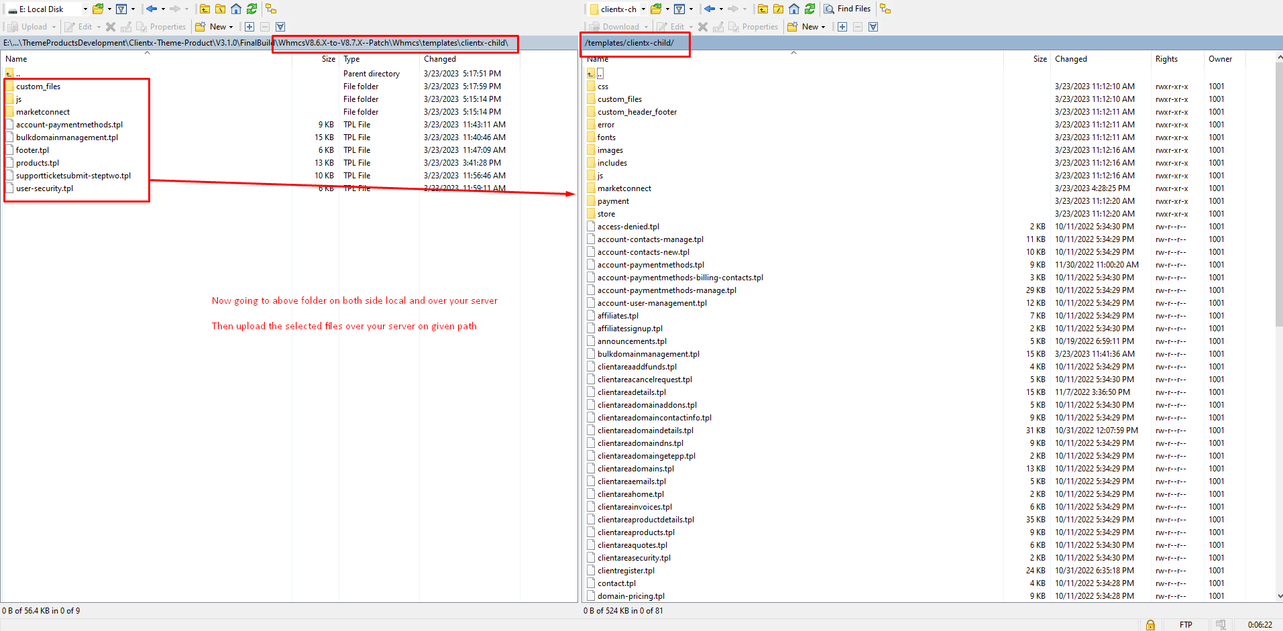Click the remote panel select files plus icon
Viewport: 1283px width, 631px height.
click(842, 27)
